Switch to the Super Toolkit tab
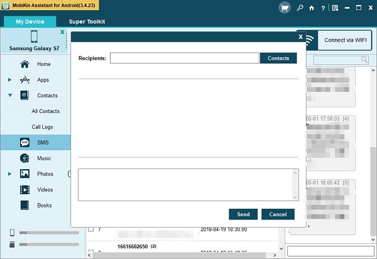377x259 pixels. (87, 21)
